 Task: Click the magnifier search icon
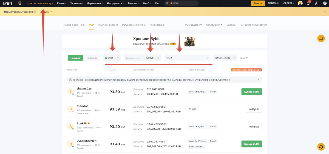[x=167, y=3]
